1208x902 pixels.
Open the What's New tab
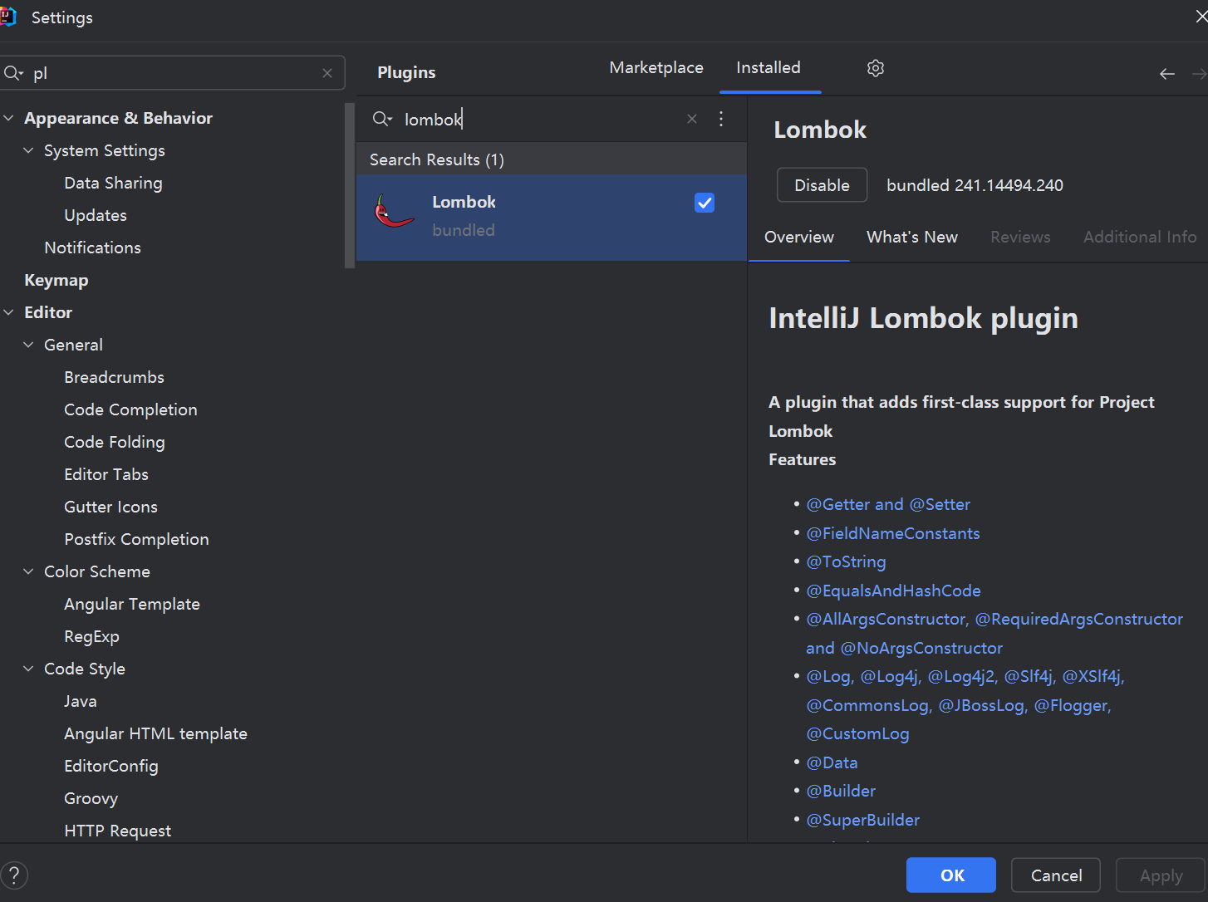tap(912, 238)
